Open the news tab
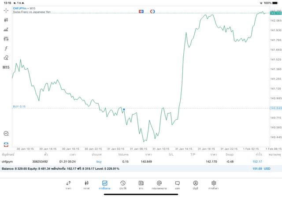282x197 pixels. (x=141, y=185)
